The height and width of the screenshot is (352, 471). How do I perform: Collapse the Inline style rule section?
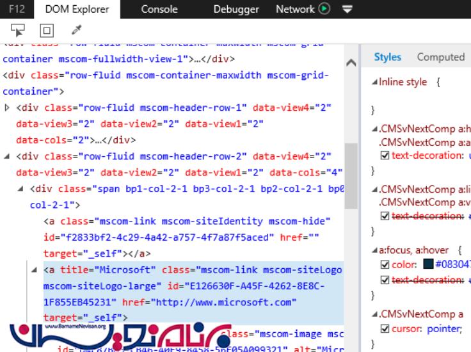click(x=375, y=83)
